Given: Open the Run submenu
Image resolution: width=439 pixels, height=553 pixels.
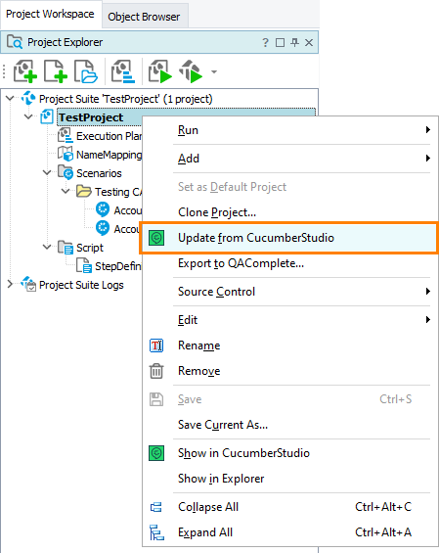Looking at the screenshot, I should click(x=290, y=130).
